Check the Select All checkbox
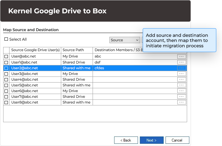This screenshot has height=146, width=222. click(6, 39)
